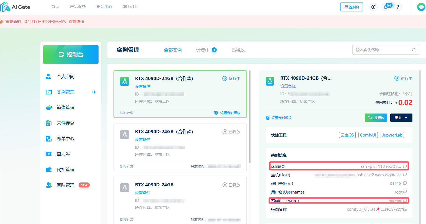Switch to the 计费中 tab
This screenshot has height=224, width=426.
click(x=202, y=50)
